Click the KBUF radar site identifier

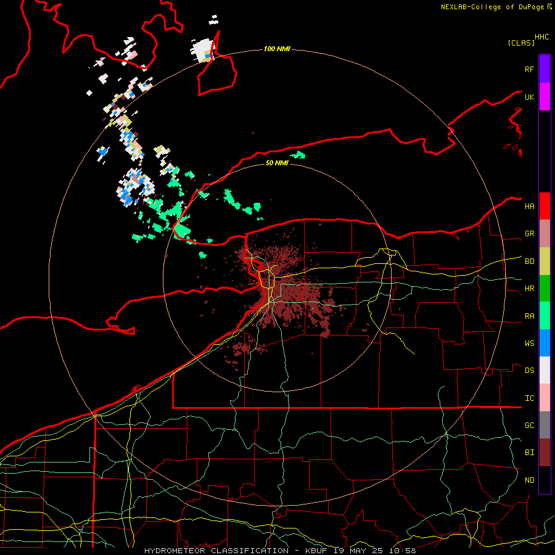pos(316,551)
